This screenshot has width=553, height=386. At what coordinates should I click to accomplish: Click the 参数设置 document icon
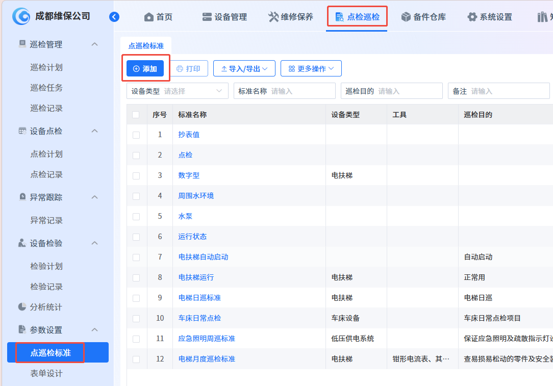22,329
